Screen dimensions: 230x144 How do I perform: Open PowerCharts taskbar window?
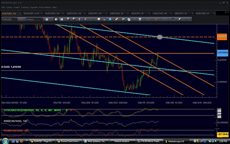pyautogui.click(x=69, y=141)
